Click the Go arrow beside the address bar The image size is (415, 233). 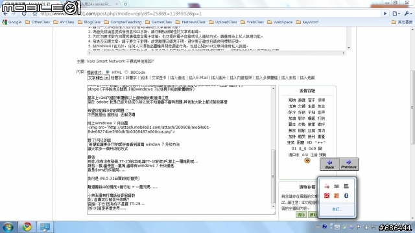(385, 14)
